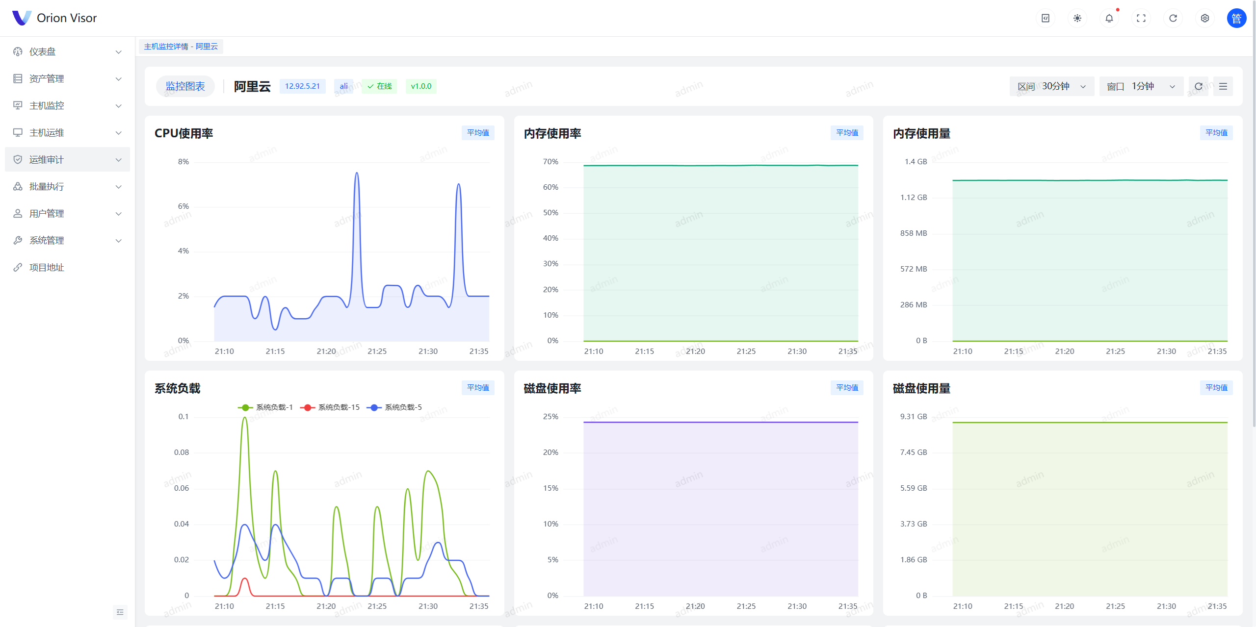Enter fullscreen mode via header icon
The image size is (1256, 627).
[1141, 18]
